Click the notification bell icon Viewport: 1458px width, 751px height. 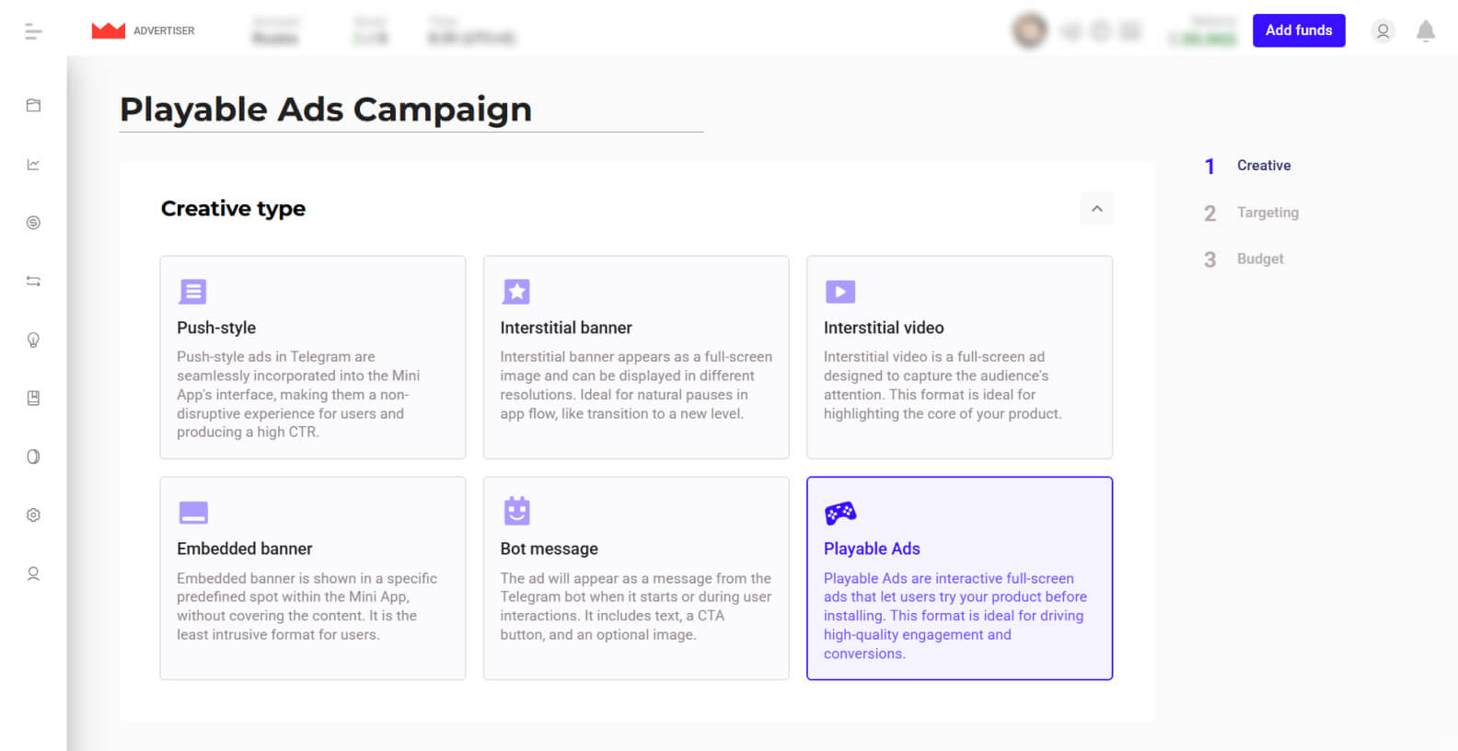1425,31
